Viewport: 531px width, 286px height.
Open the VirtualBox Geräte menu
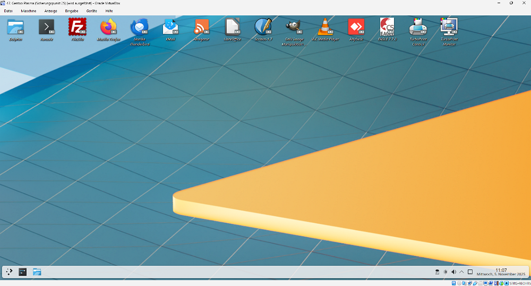click(x=92, y=11)
